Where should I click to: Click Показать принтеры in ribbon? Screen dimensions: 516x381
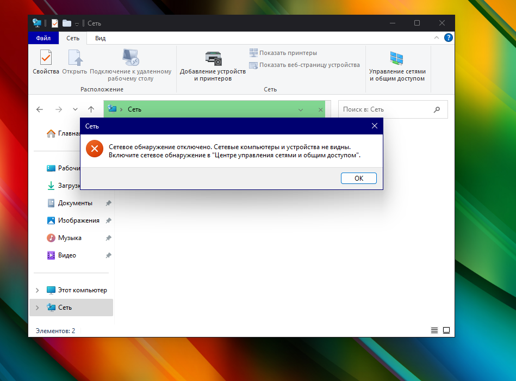tap(283, 53)
